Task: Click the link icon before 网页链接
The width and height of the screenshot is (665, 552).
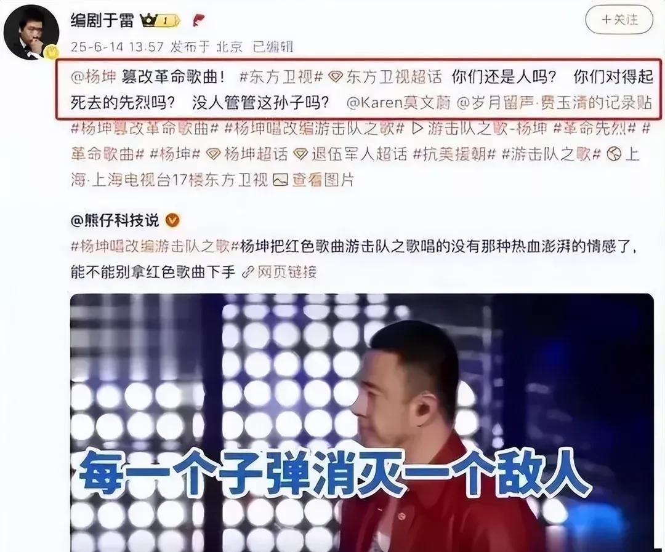Action: 248,273
